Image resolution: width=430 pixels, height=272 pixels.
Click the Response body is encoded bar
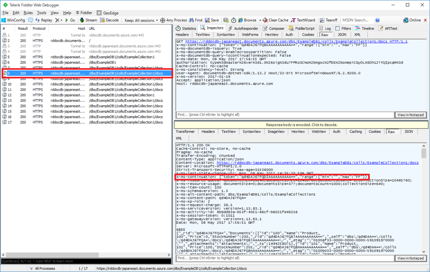coord(301,125)
